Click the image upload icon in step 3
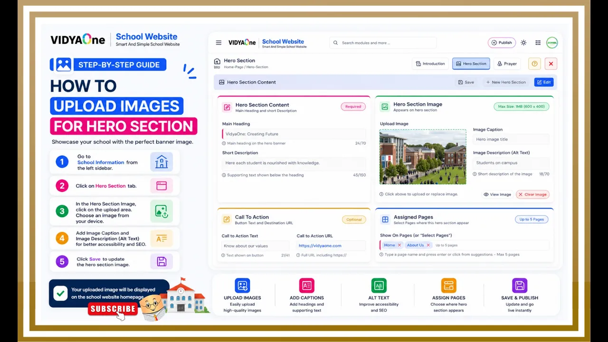The image size is (608, 342). 161,211
